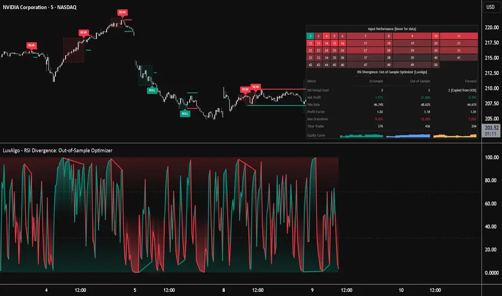Select the lower BULL label near the 205 price level

click(x=185, y=114)
